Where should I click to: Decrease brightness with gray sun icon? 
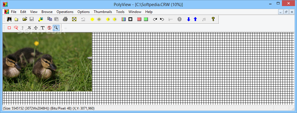99,19
